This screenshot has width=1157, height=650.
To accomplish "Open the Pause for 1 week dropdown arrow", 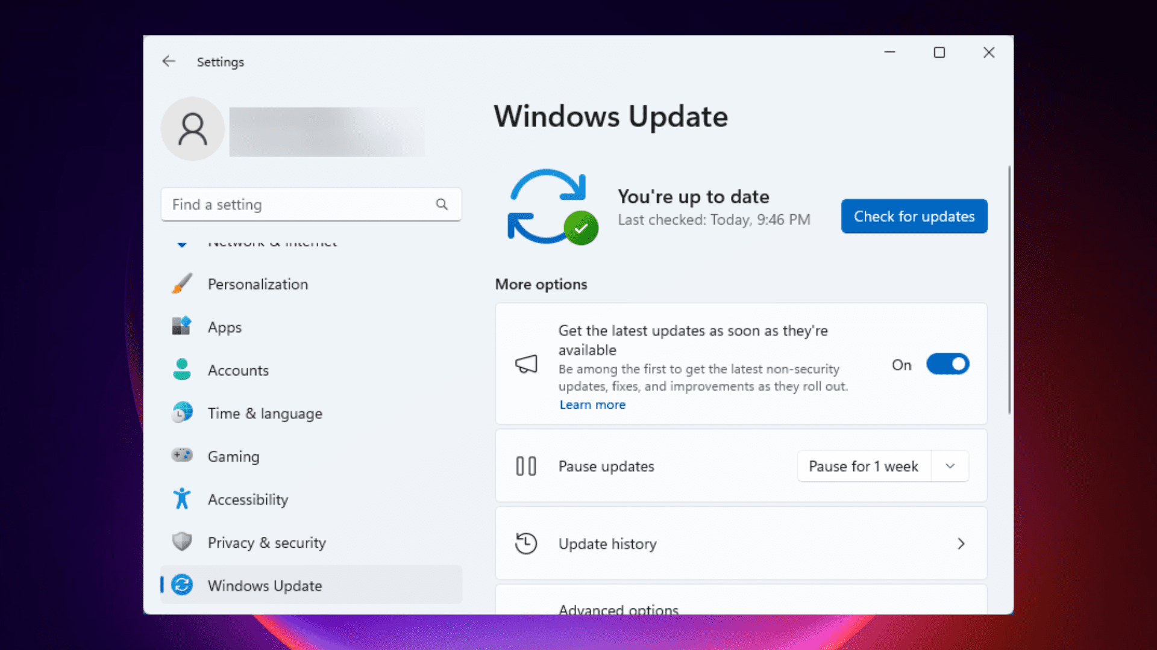I will pos(950,466).
